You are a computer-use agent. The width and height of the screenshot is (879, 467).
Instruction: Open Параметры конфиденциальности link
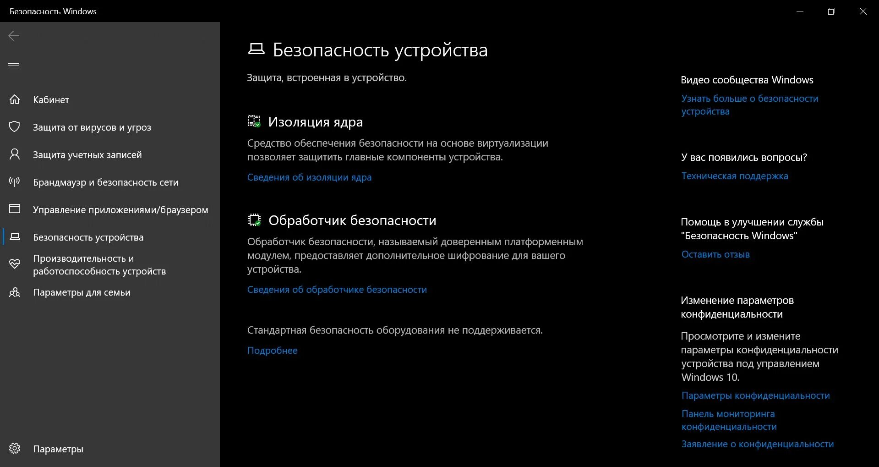pos(755,396)
